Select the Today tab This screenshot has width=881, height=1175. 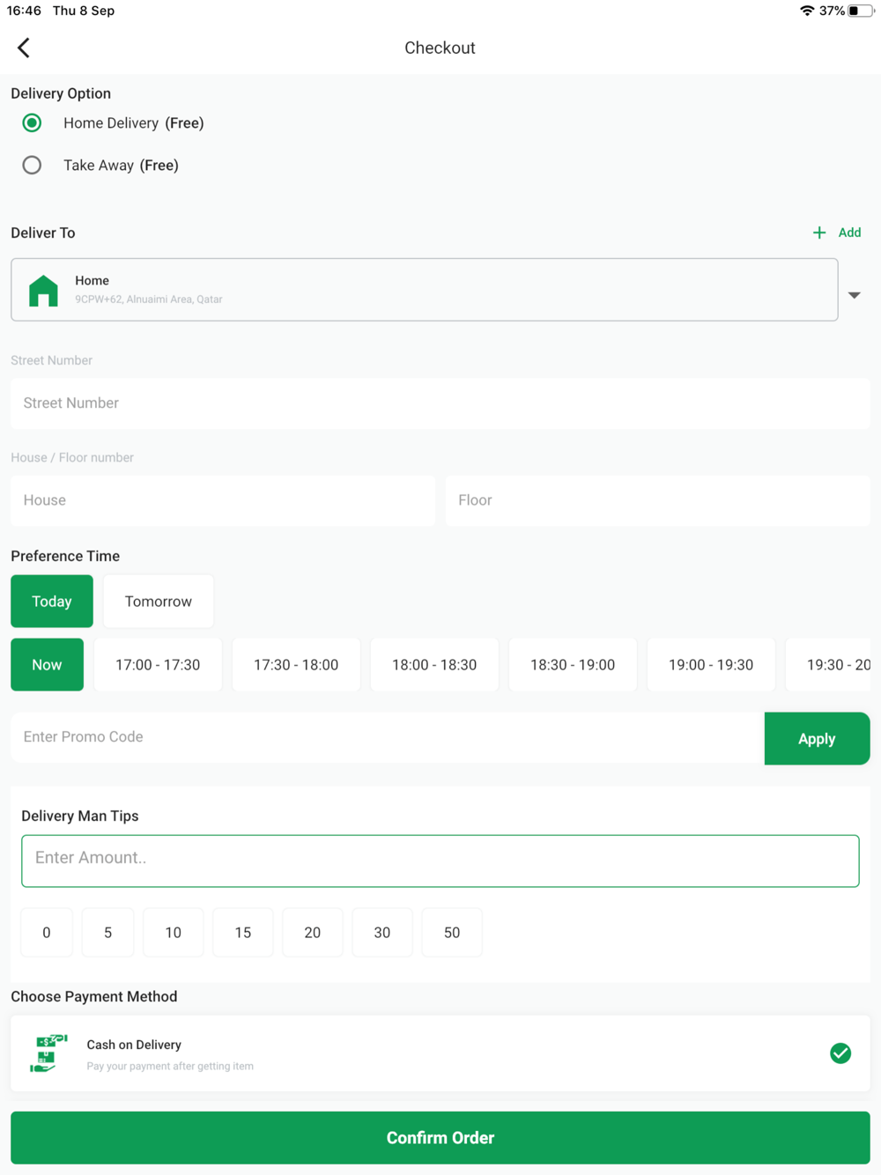pyautogui.click(x=52, y=602)
